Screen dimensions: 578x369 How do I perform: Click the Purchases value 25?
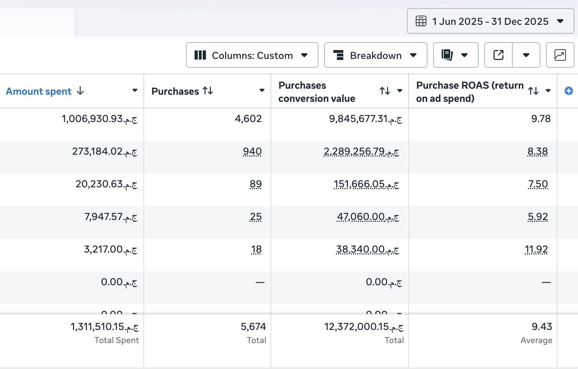point(256,217)
